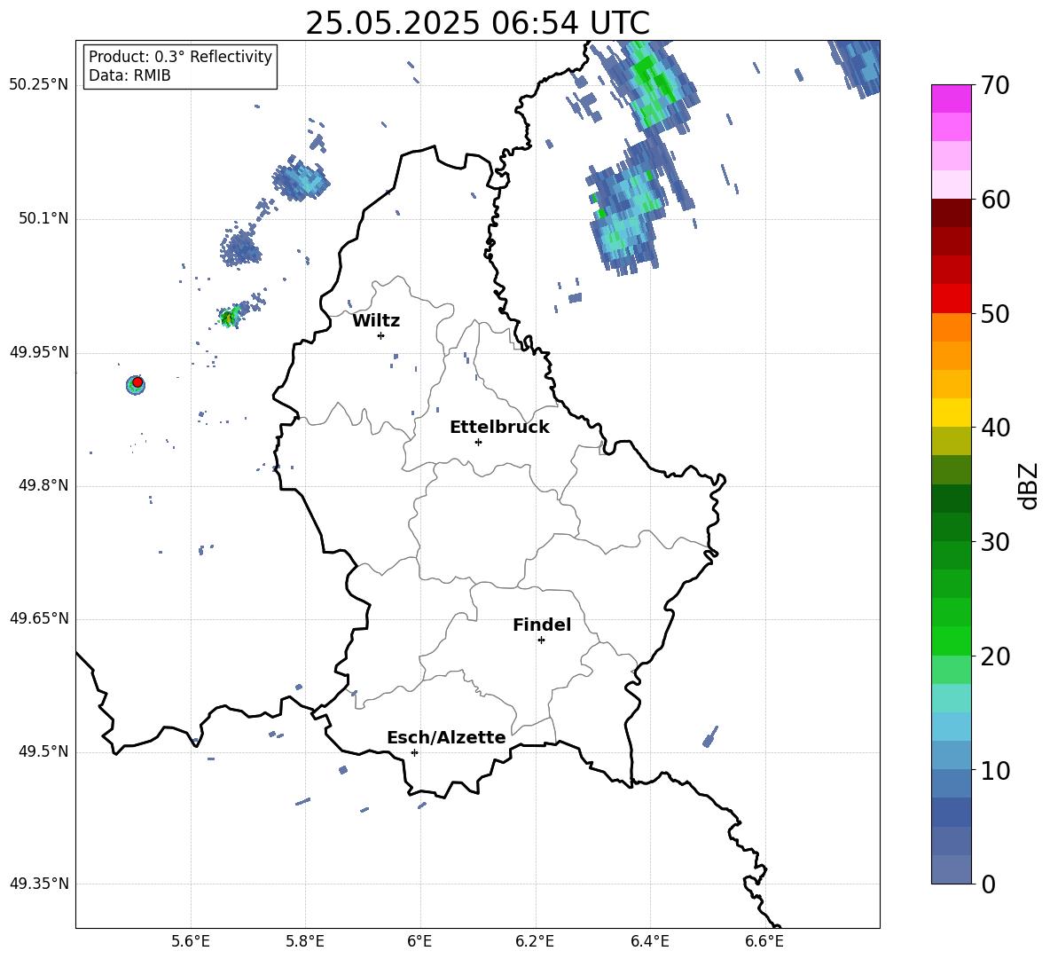Screen dimensions: 1050x959
Task: Click the 49.35°N latitude label
Action: 39,884
